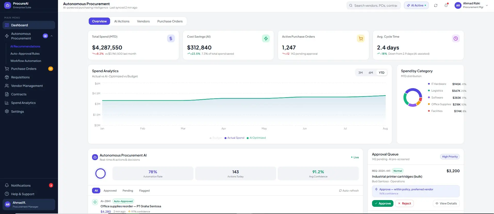
Task: Switch to the Vendors tab
Action: point(143,21)
